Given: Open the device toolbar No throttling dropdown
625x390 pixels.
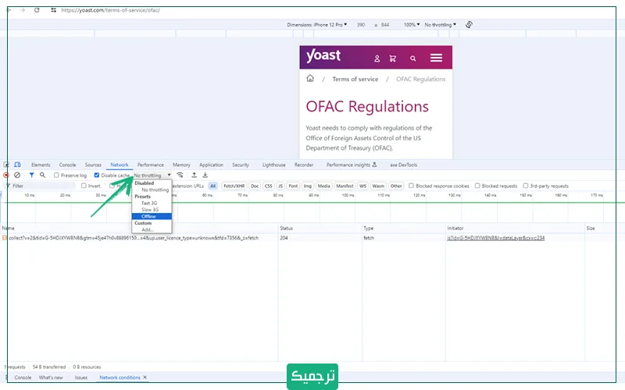Looking at the screenshot, I should [x=440, y=25].
